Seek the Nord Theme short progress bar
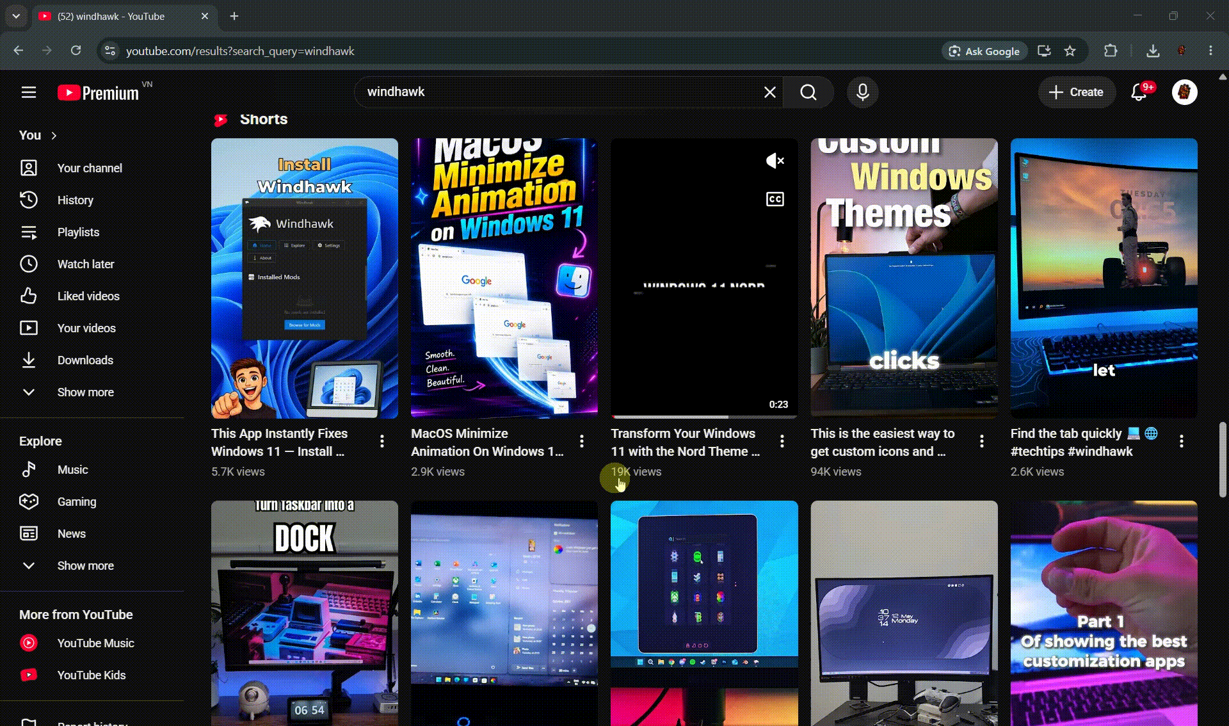1229x726 pixels. click(704, 417)
